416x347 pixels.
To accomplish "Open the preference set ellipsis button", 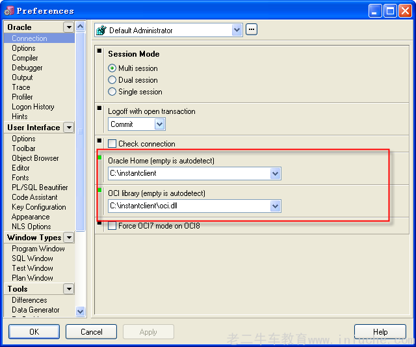I will (x=252, y=29).
